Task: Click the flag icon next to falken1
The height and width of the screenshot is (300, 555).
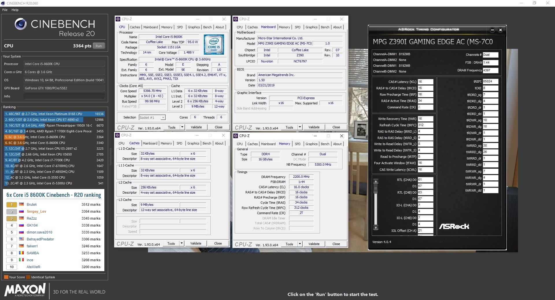Action: point(21,246)
